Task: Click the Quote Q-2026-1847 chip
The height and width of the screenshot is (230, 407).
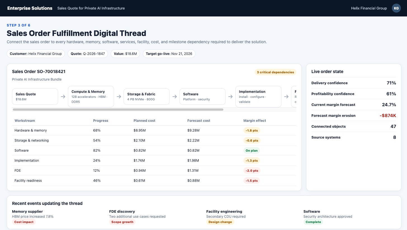Action: point(88,54)
